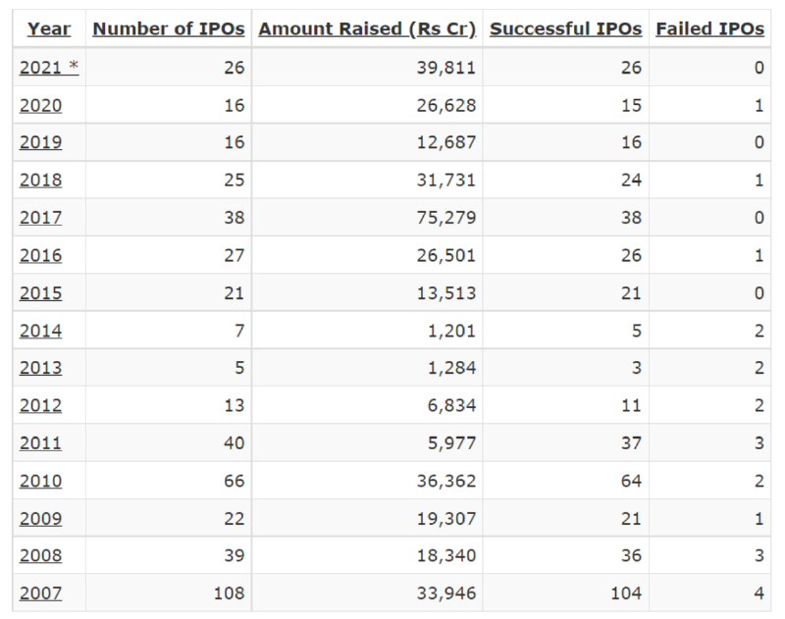Screen dimensions: 785x619
Task: Select the 2009 year link
Action: (x=40, y=518)
